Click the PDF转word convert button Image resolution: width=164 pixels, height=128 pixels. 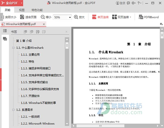pyautogui.click(x=149, y=17)
